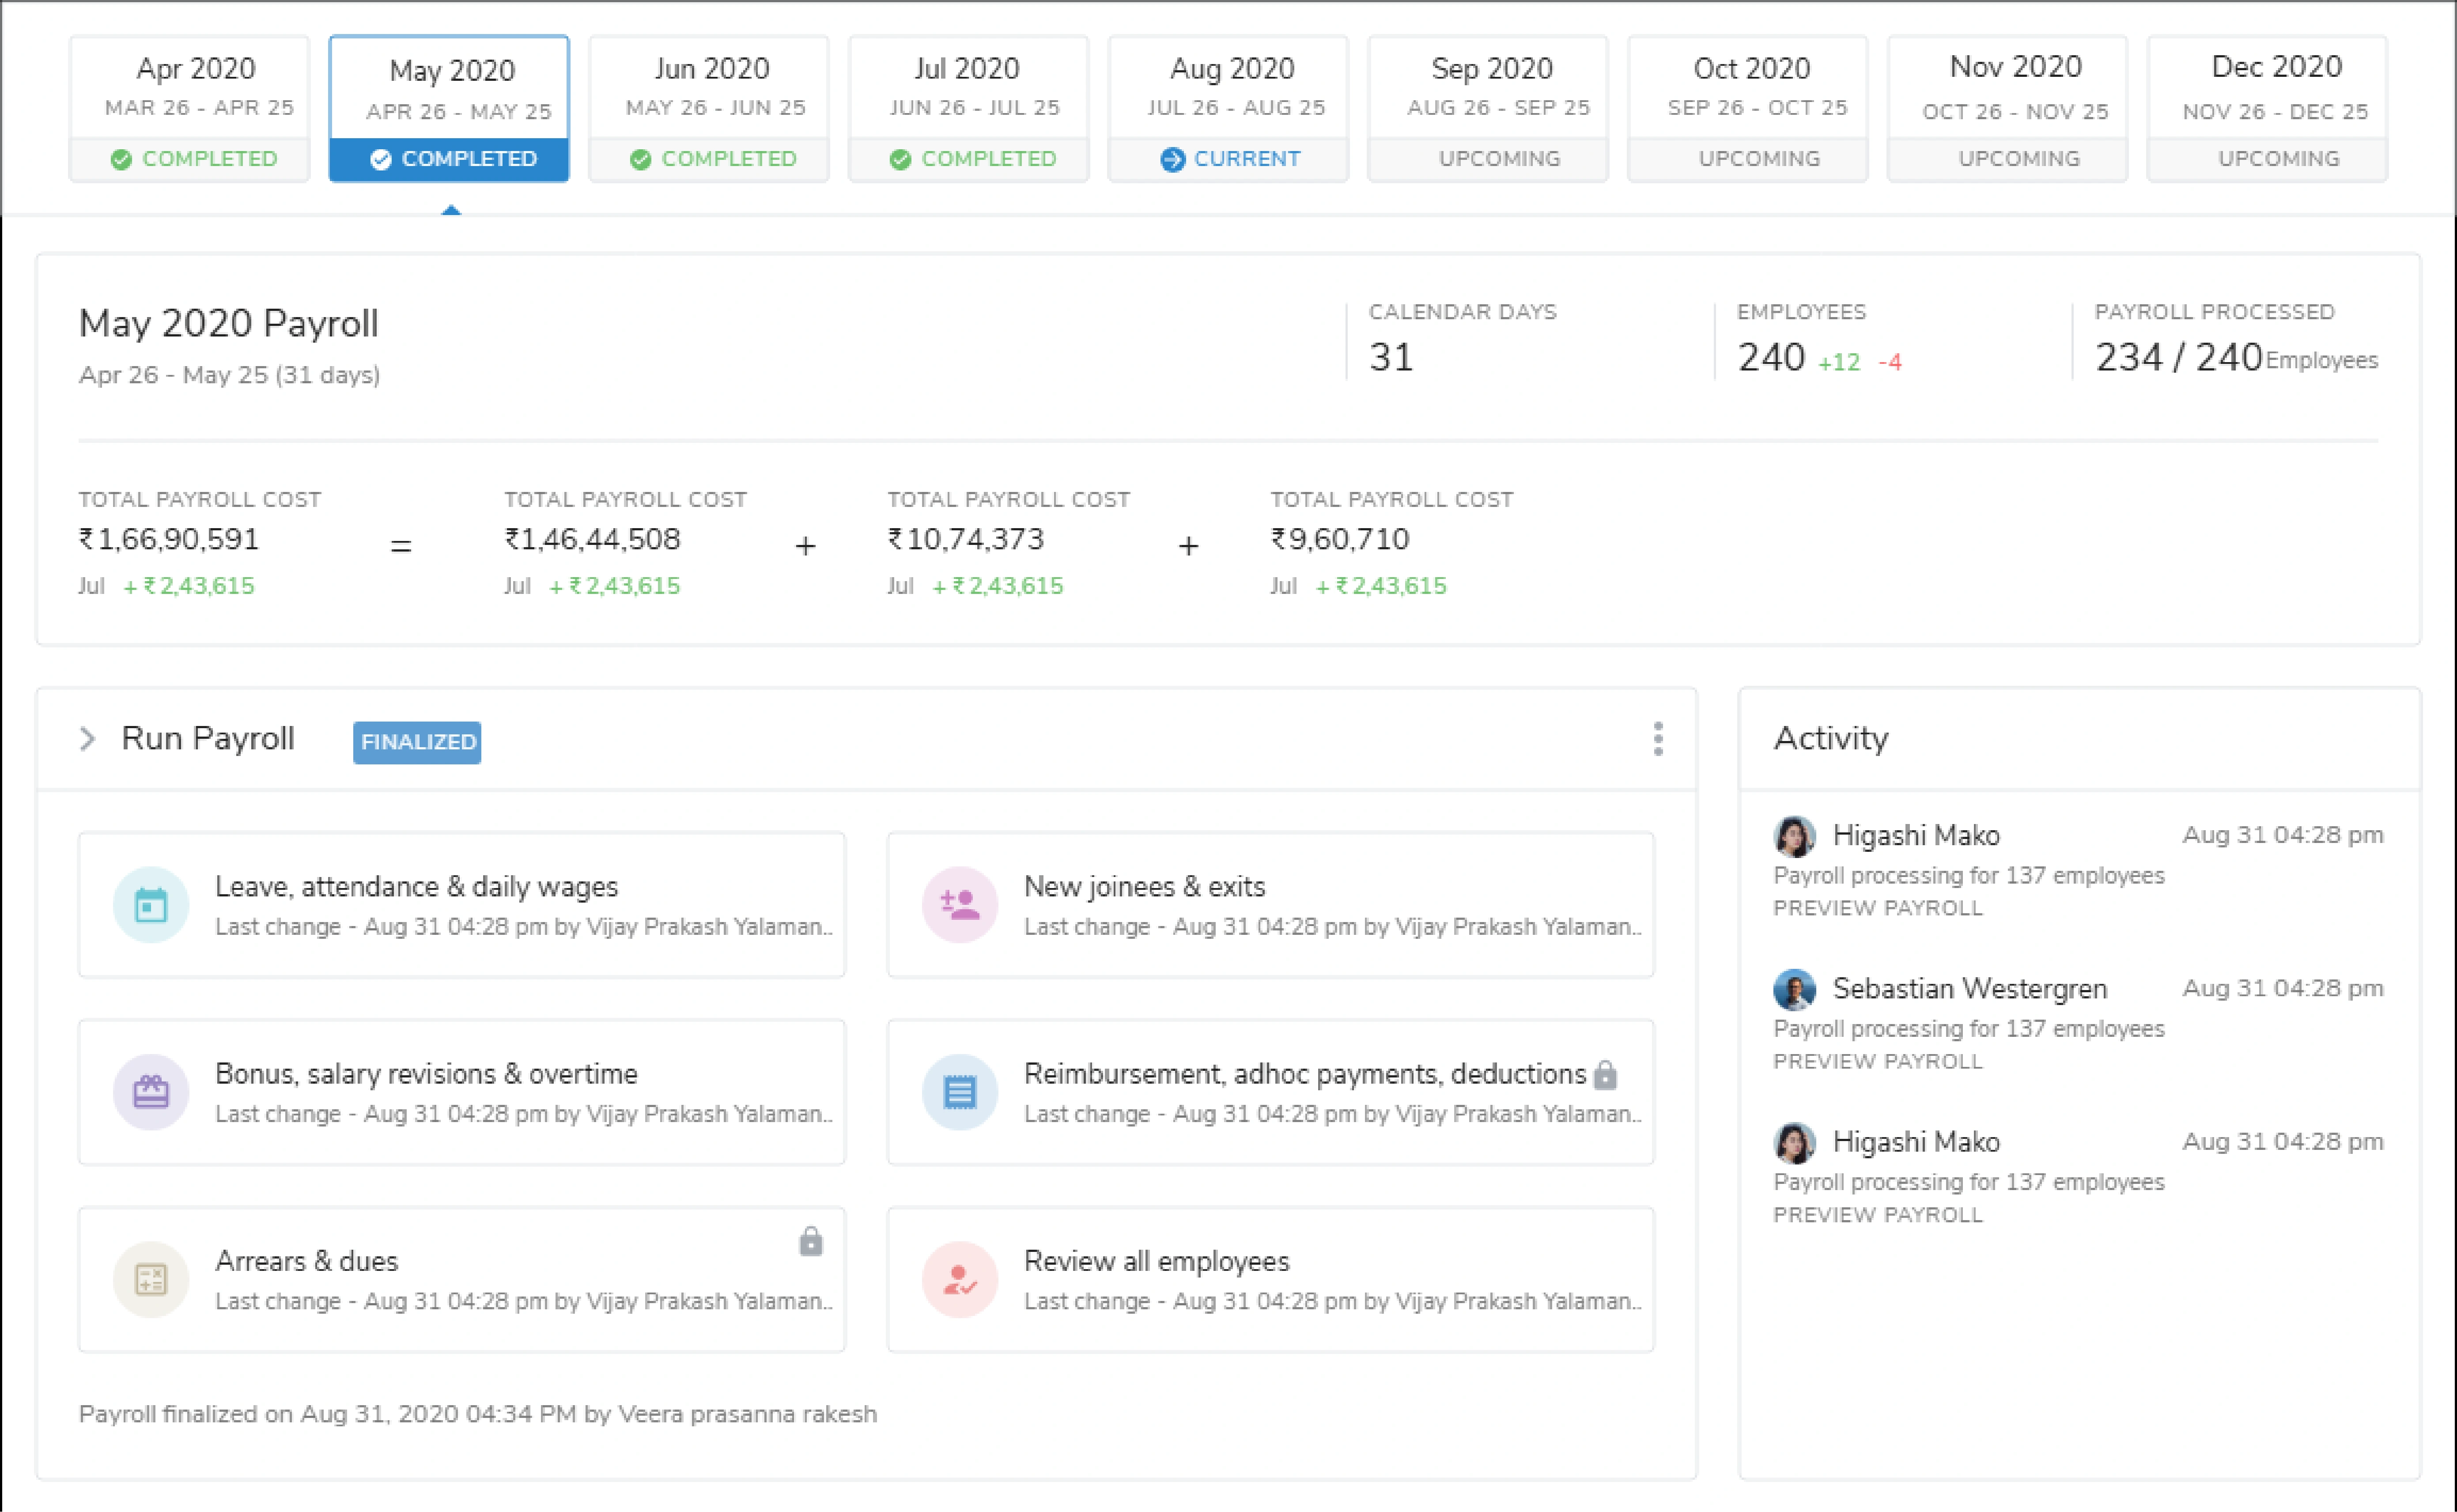Select the Sep 2020 upcoming period
Viewport: 2457px width, 1512px height.
tap(1488, 108)
